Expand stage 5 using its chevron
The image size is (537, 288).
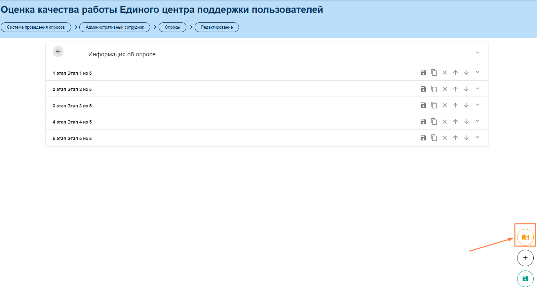(x=477, y=137)
